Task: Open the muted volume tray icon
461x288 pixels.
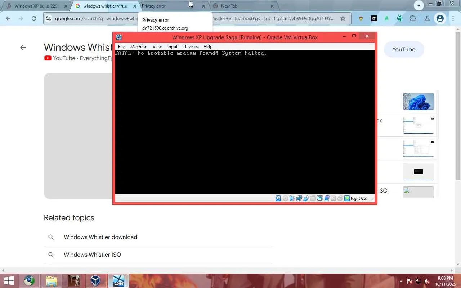Action: click(427, 281)
